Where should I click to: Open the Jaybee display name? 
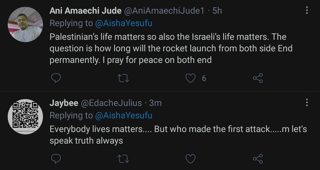coord(64,103)
